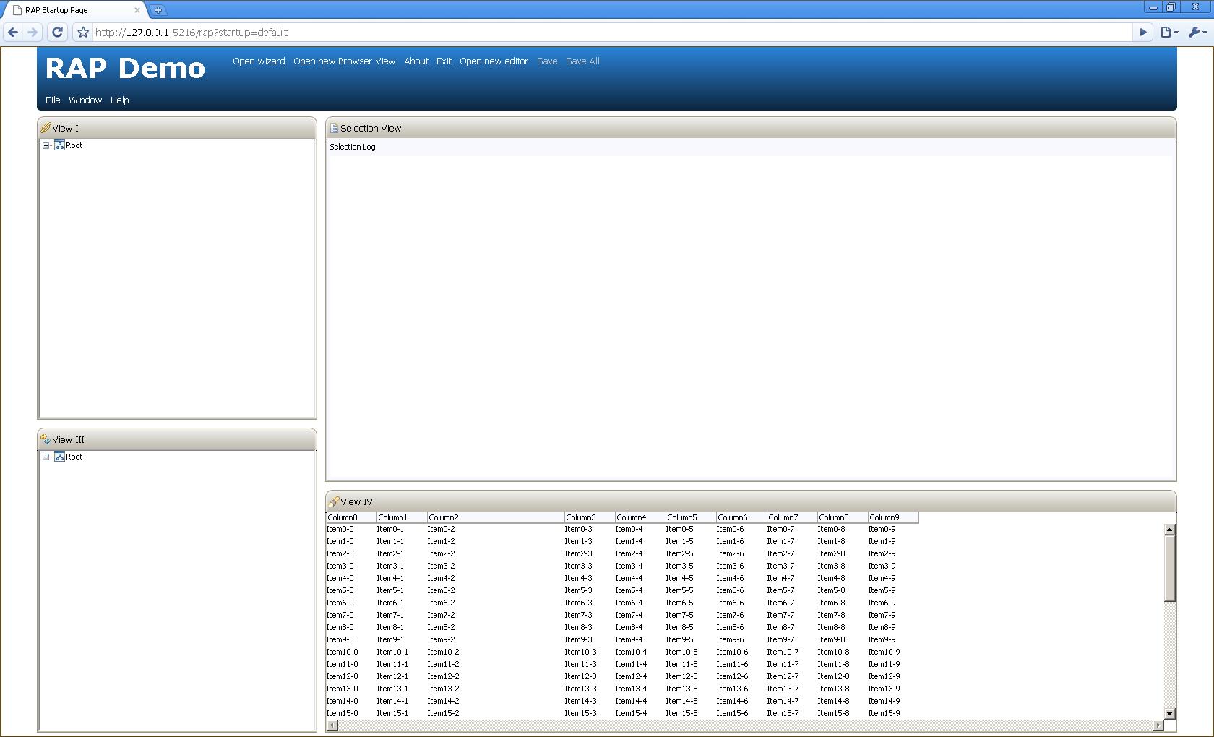Click the browser forward arrow

coord(33,32)
